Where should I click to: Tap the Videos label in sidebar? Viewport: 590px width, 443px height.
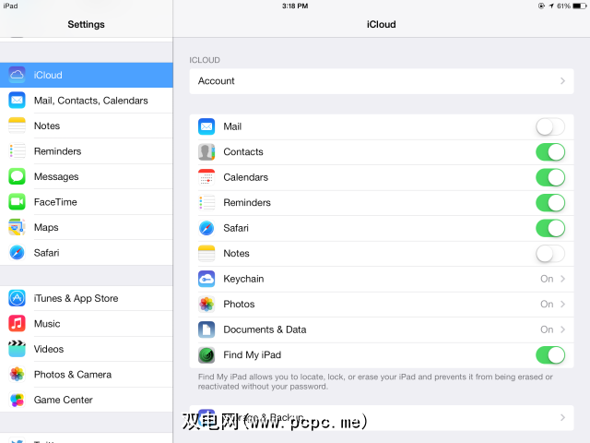coord(49,349)
